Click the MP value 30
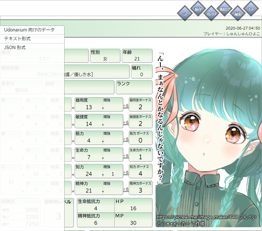The width and height of the screenshot is (262, 231). [133, 223]
